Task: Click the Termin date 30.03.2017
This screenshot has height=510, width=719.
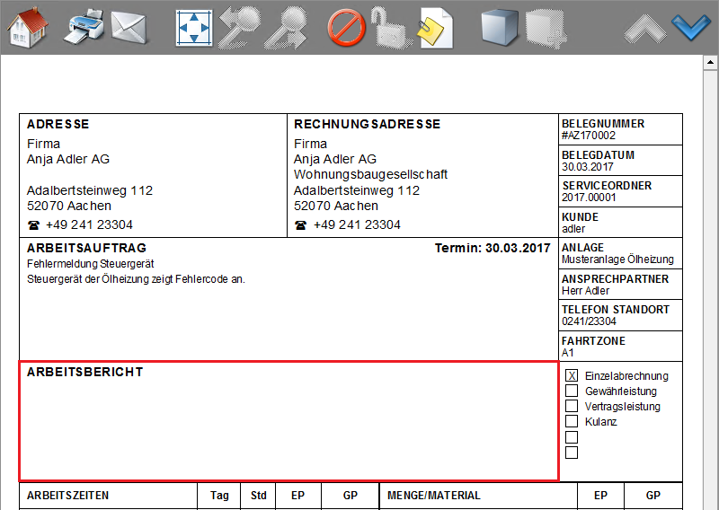Action: pyautogui.click(x=519, y=248)
